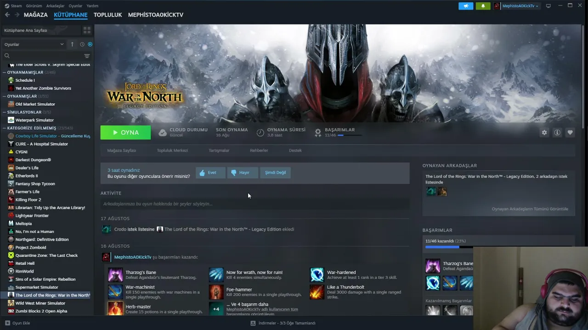This screenshot has width=588, height=330.
Task: Open Foe-hammer achievement icon
Action: [216, 292]
